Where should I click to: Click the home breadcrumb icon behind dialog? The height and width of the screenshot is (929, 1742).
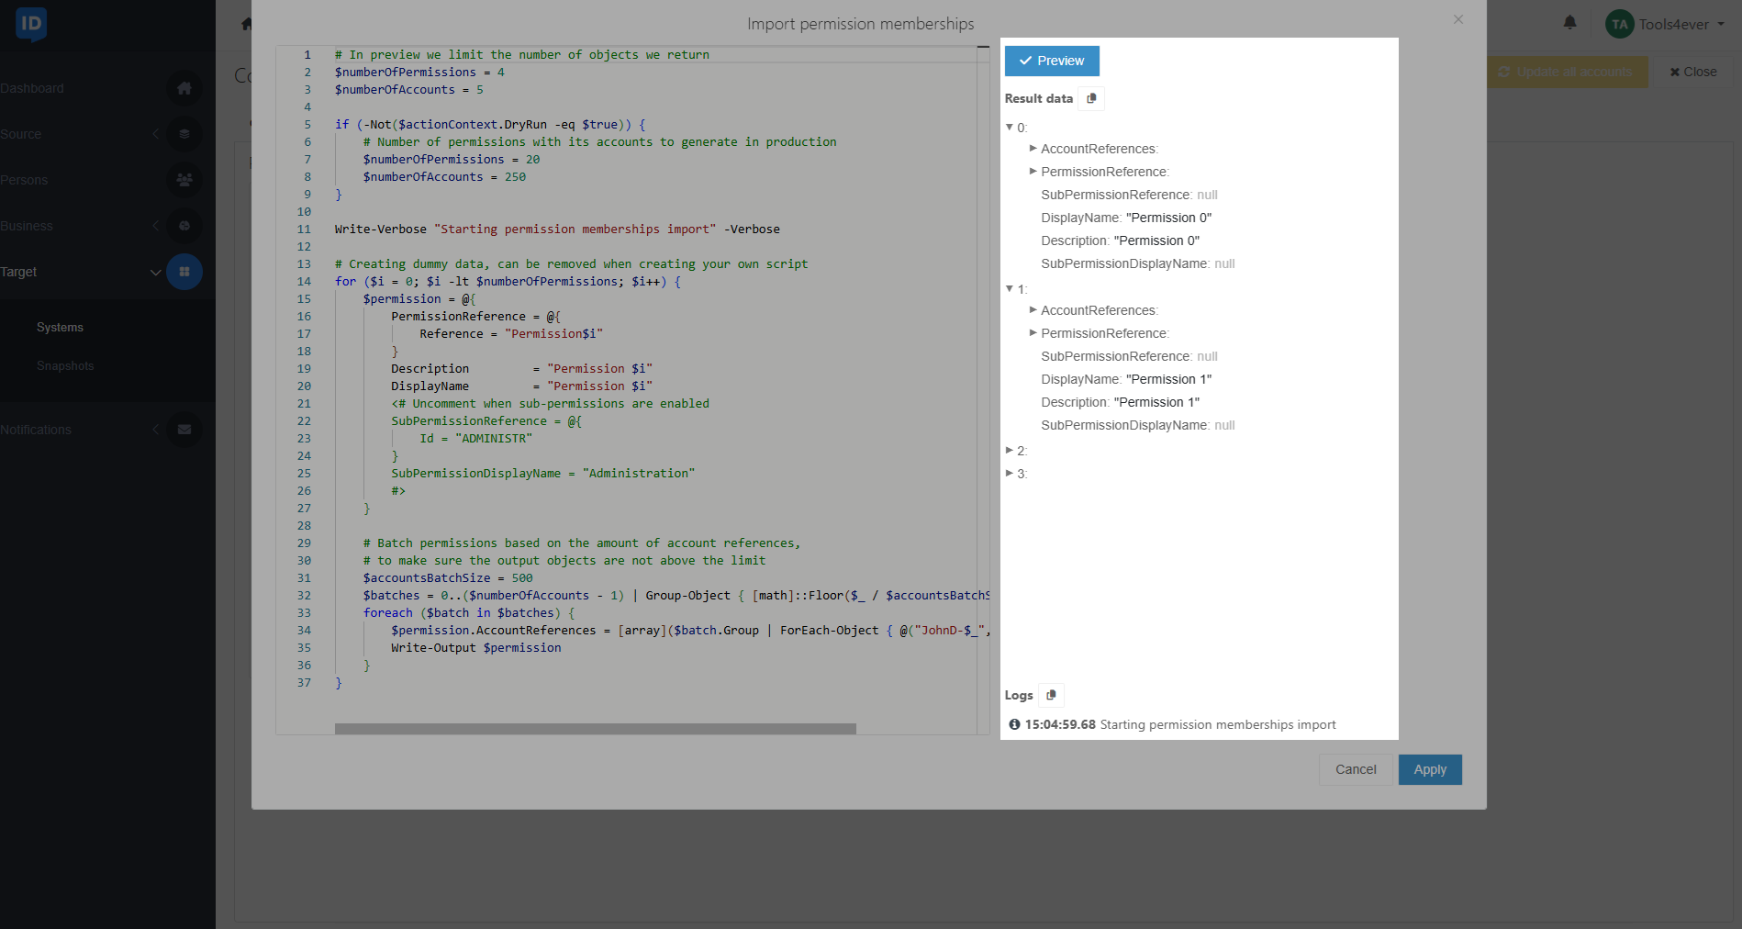[246, 24]
